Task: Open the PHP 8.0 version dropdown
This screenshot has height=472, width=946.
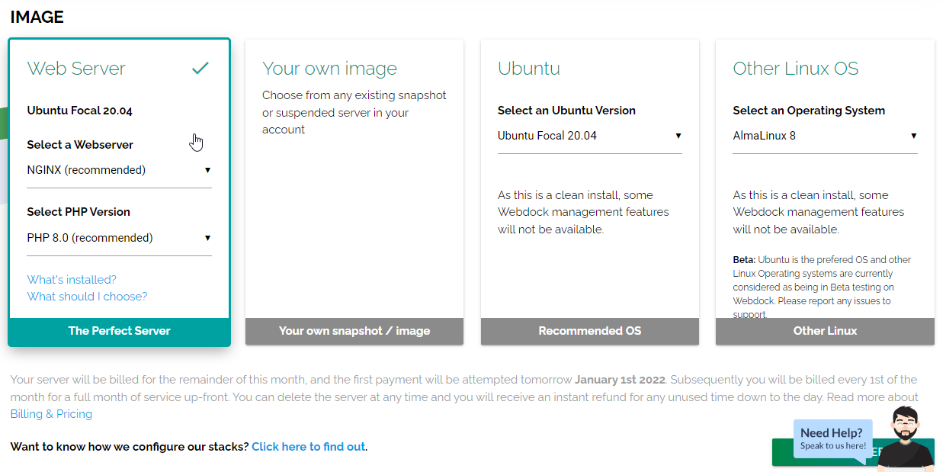Action: coord(119,238)
